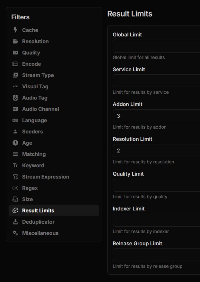Click the Cache lightning bolt icon
Image resolution: width=200 pixels, height=282 pixels.
click(15, 30)
